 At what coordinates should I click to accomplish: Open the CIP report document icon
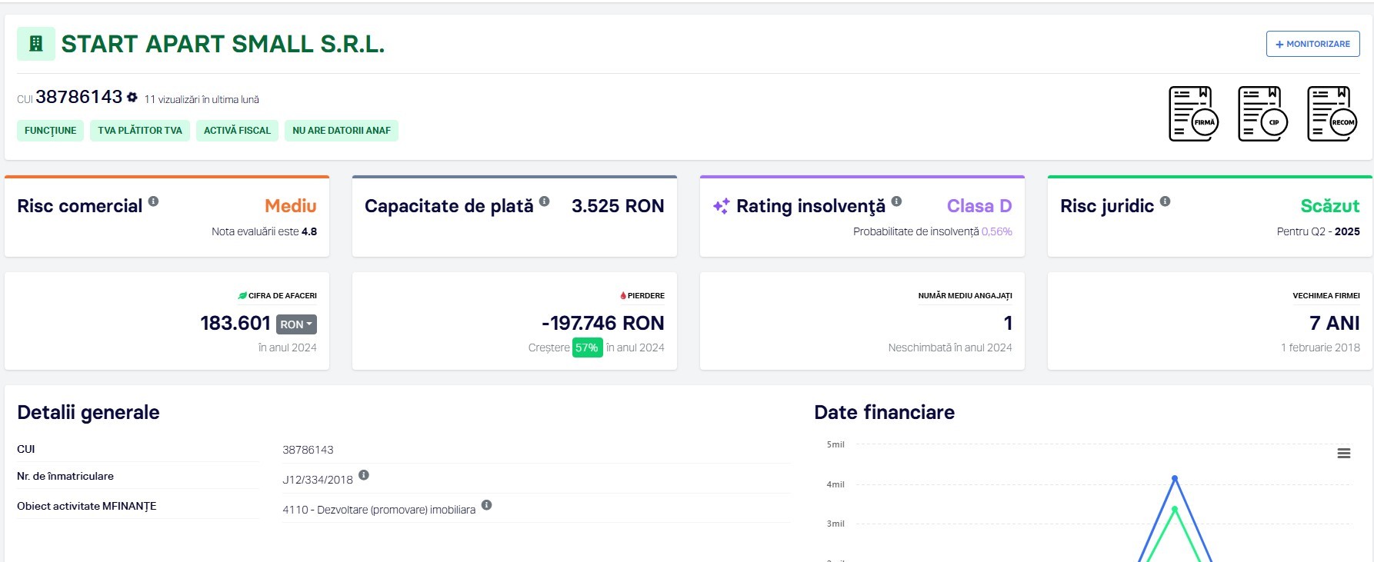1262,114
